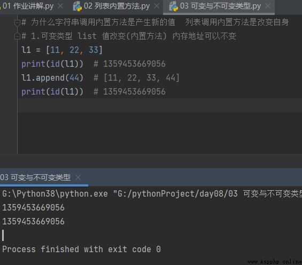Switch to the 01 作业讲解.py tab
This screenshot has height=265, width=302.
pyautogui.click(x=28, y=6)
